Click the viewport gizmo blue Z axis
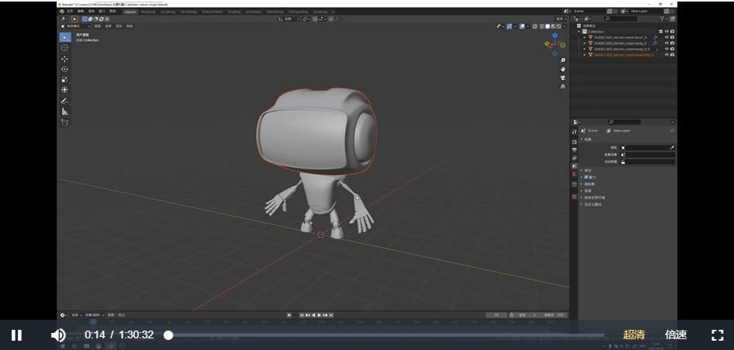 tap(555, 35)
